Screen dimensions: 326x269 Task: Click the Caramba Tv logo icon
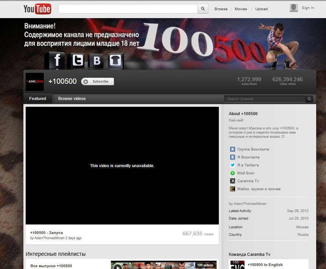[x=232, y=181]
